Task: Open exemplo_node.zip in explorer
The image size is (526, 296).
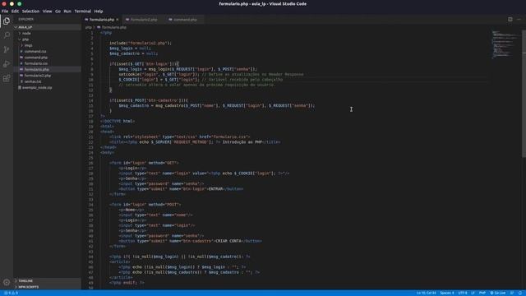Action: [37, 88]
